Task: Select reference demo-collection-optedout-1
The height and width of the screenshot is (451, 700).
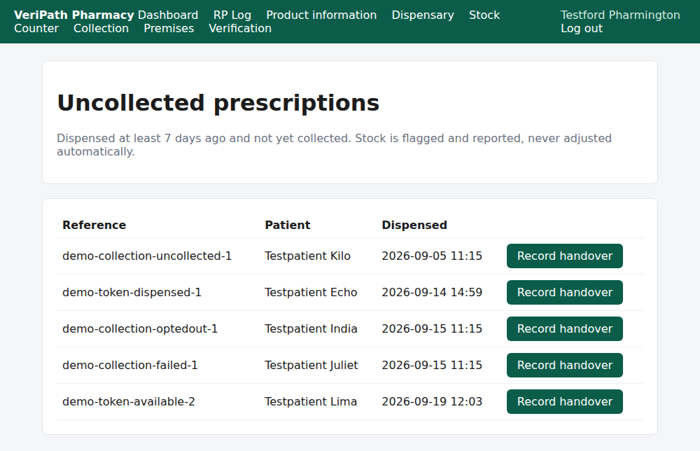Action: (140, 328)
